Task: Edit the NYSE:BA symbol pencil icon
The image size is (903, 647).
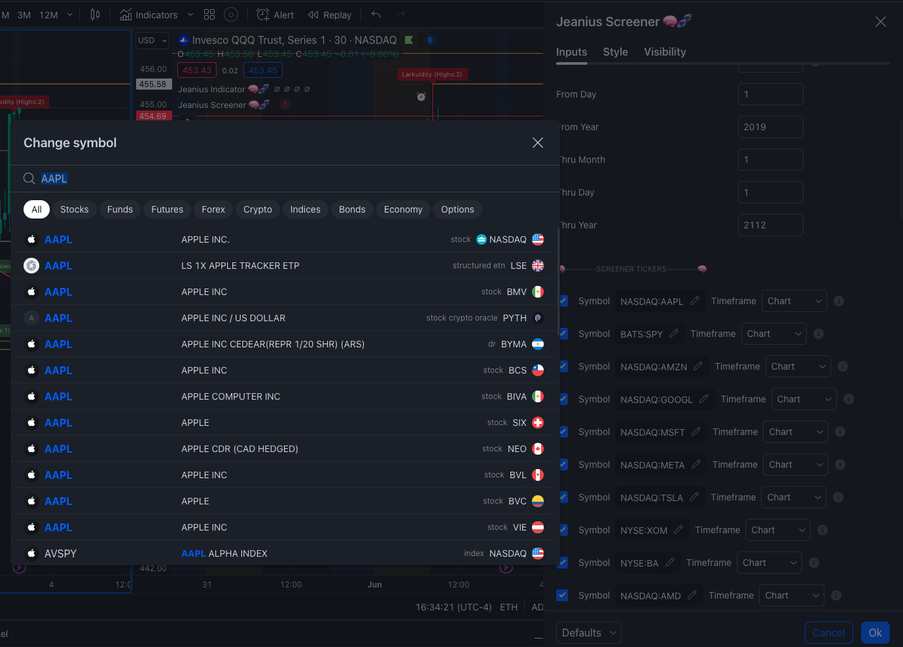Action: (670, 563)
